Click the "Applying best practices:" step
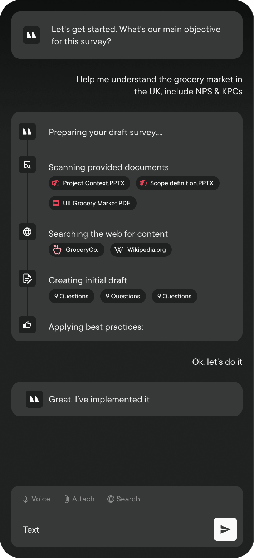This screenshot has width=254, height=558. click(x=96, y=327)
